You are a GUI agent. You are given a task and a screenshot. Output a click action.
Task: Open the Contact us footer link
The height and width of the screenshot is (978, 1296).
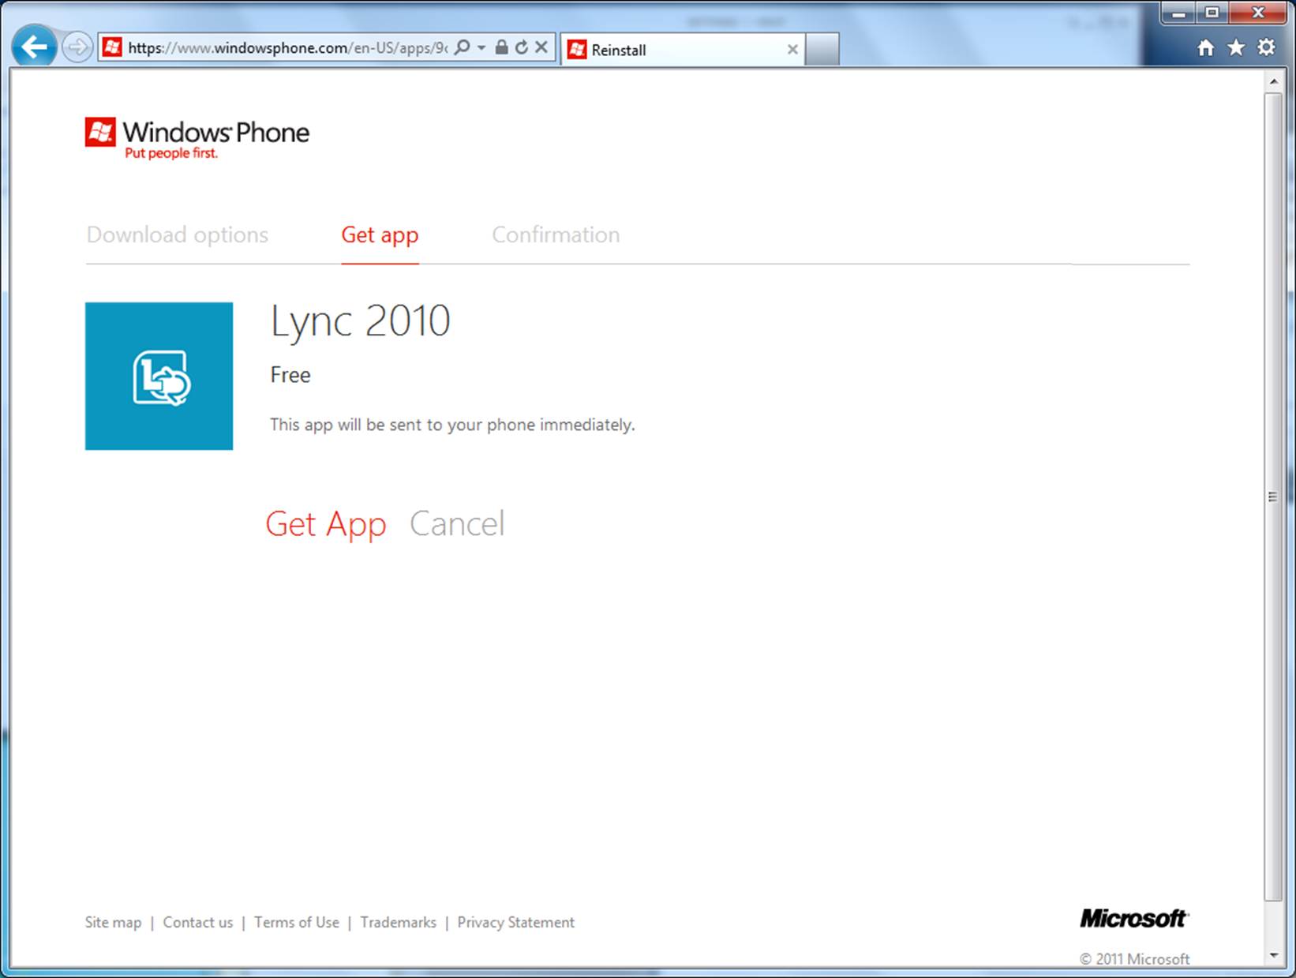coord(198,922)
